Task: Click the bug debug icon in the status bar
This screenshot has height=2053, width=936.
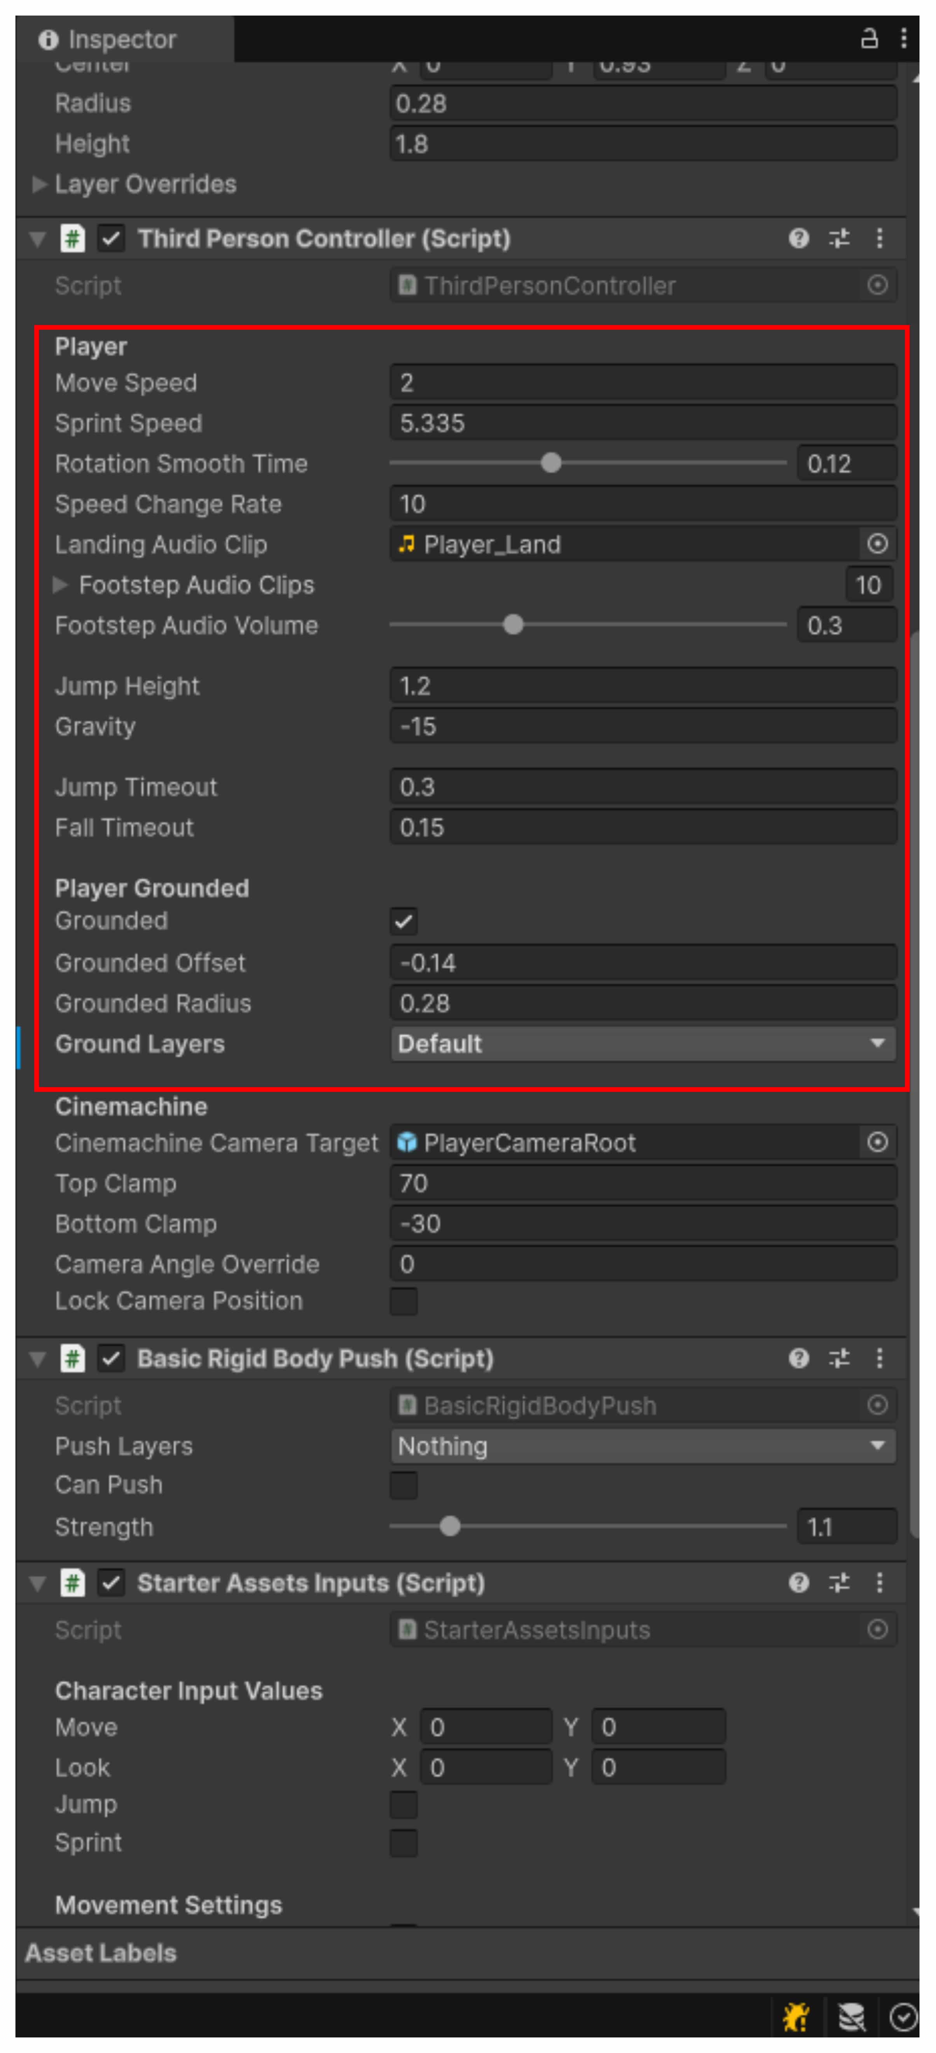Action: [794, 2017]
